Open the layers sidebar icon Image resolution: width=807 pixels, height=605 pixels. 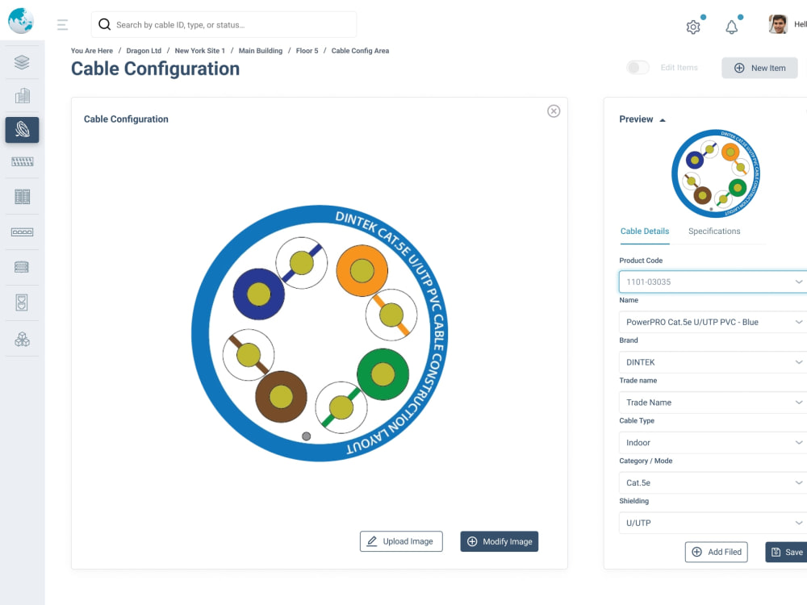click(x=22, y=62)
